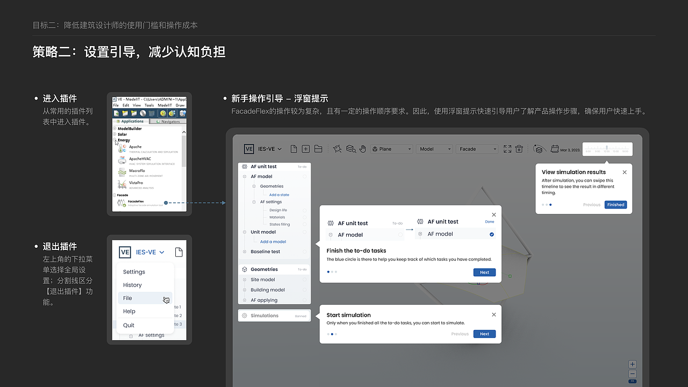Open the folder icon in the main toolbar
688x387 pixels.
(318, 149)
